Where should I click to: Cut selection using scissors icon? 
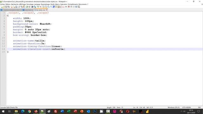[19, 7]
